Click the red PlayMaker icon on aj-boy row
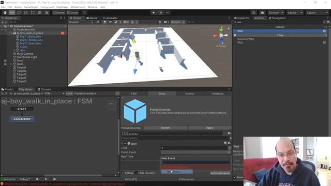 tap(63, 33)
